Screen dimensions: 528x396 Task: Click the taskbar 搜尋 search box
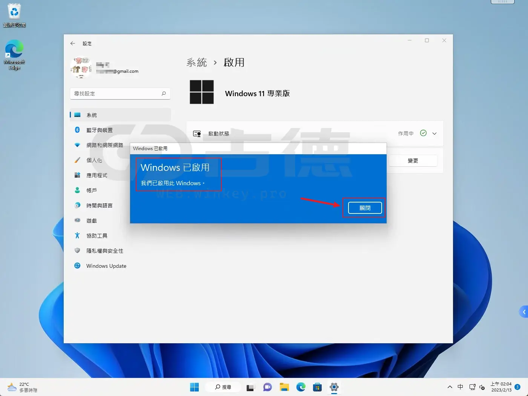pos(223,387)
